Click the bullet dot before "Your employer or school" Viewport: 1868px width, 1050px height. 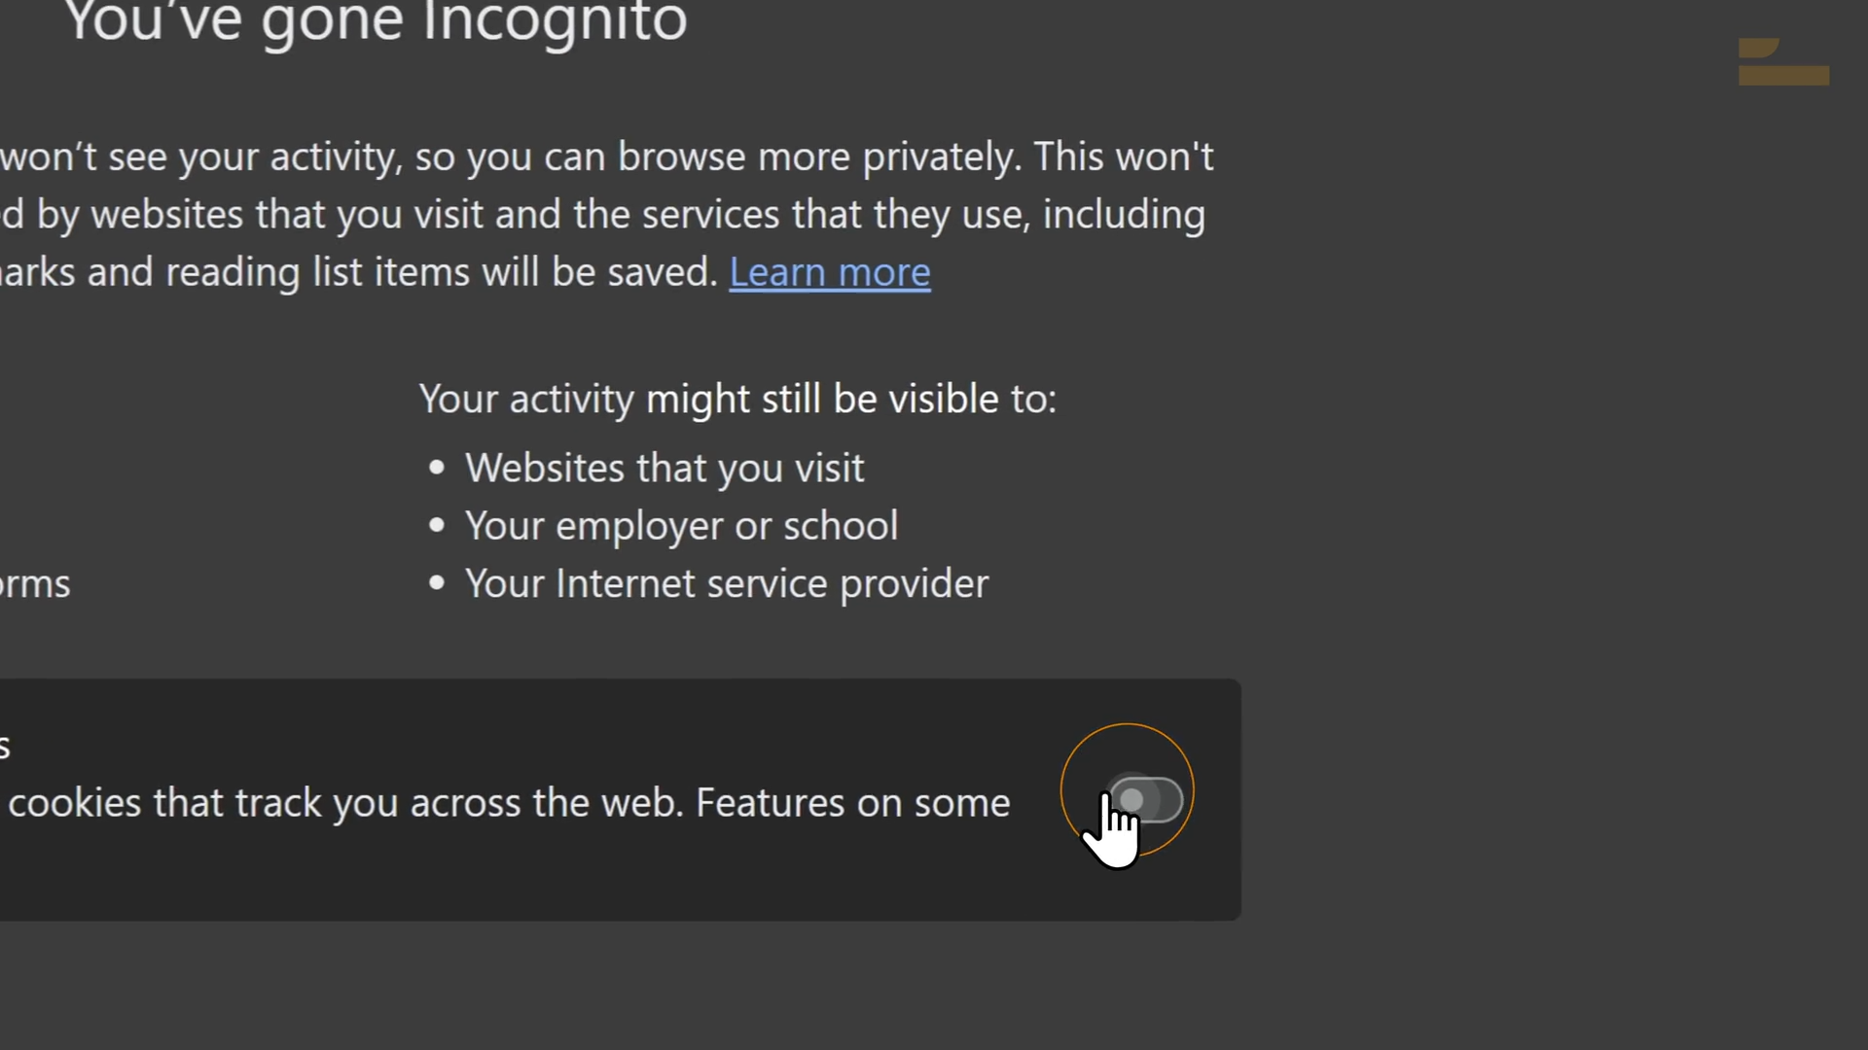tap(437, 526)
